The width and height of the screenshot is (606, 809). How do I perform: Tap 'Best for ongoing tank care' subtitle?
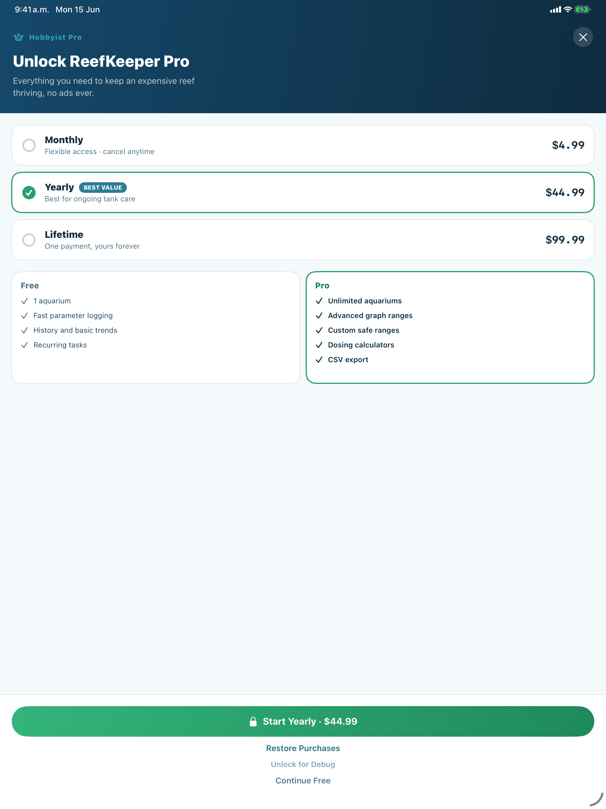pyautogui.click(x=90, y=199)
